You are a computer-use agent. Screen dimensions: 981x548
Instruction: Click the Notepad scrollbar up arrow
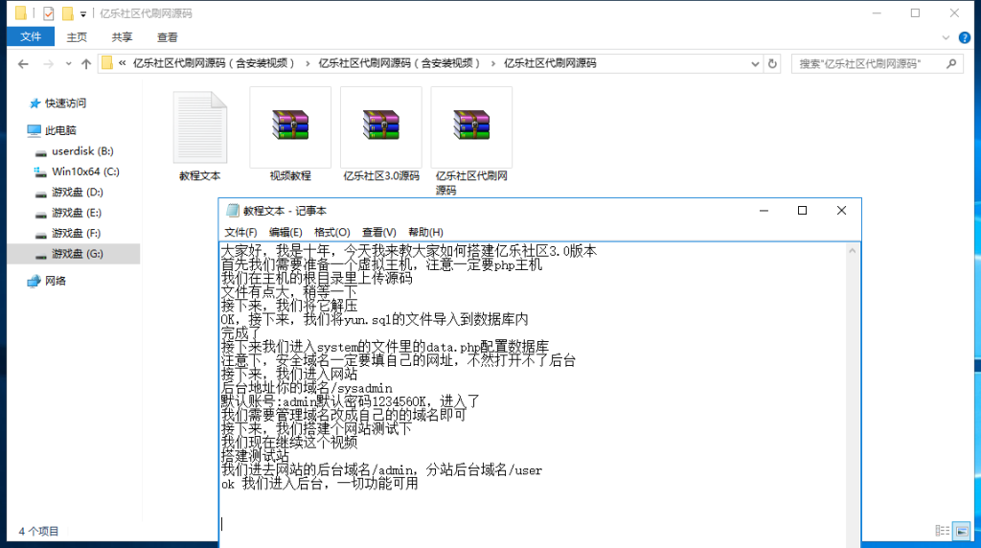coord(852,250)
